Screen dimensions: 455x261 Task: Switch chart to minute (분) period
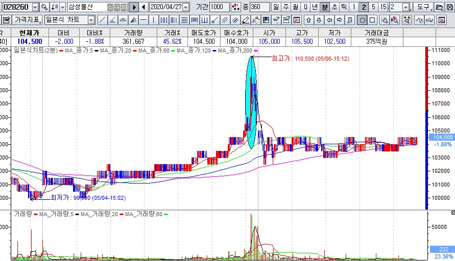(325, 7)
